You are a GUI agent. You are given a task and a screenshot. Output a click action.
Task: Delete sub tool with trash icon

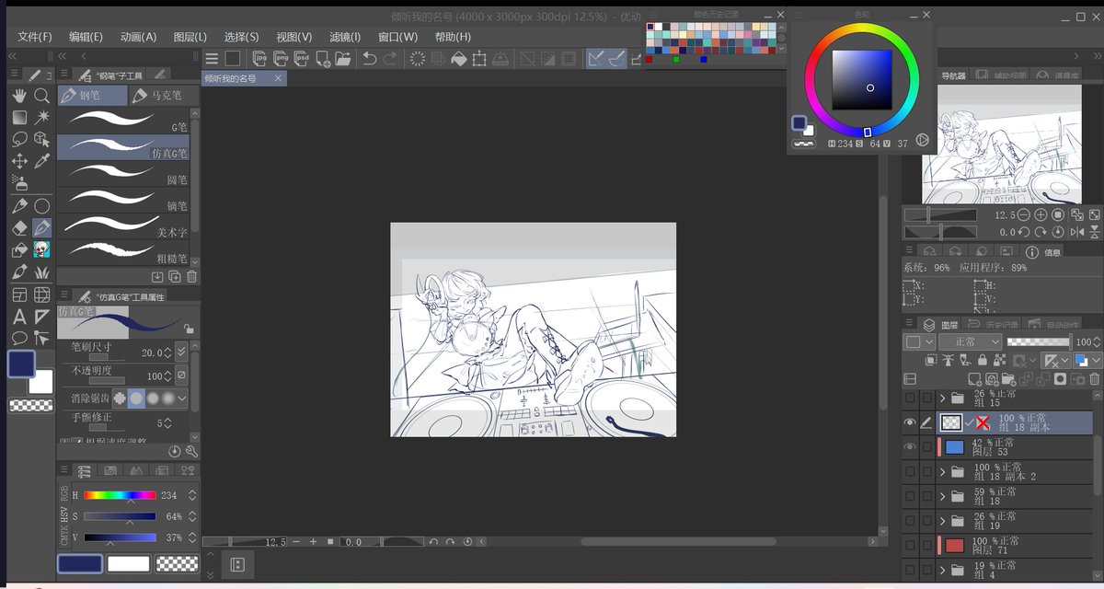point(191,276)
